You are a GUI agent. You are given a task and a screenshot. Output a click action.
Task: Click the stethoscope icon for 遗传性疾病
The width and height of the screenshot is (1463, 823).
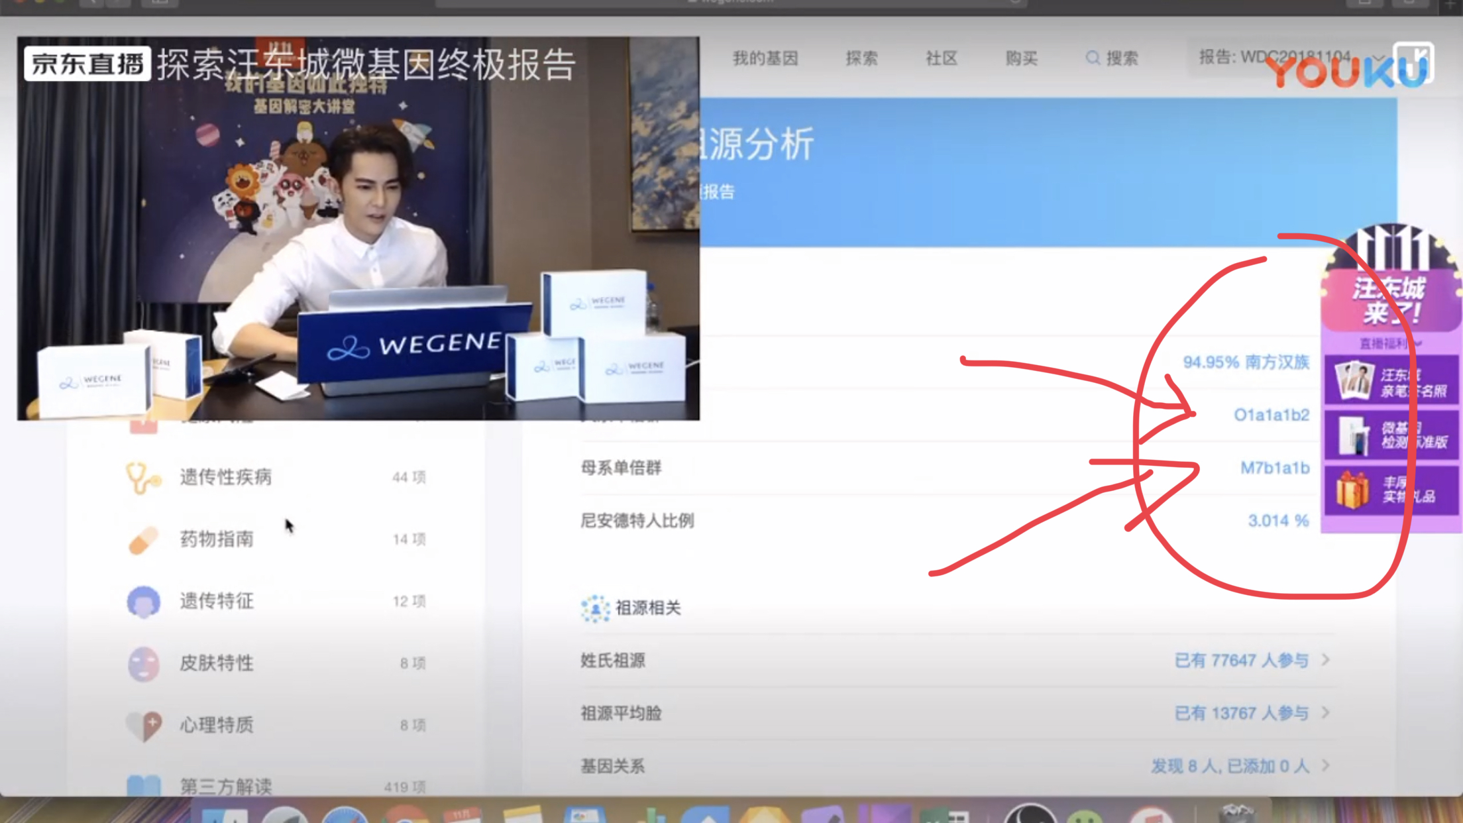[143, 477]
